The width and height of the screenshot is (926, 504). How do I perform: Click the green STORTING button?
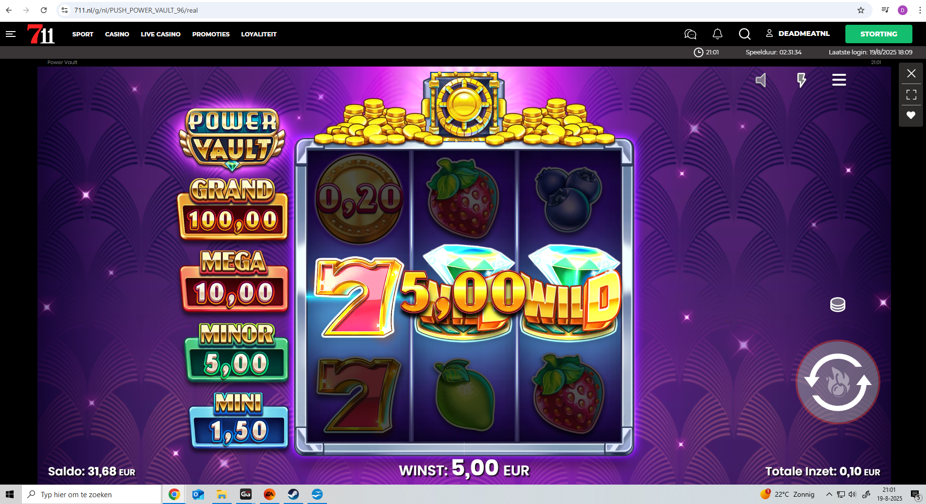[879, 34]
